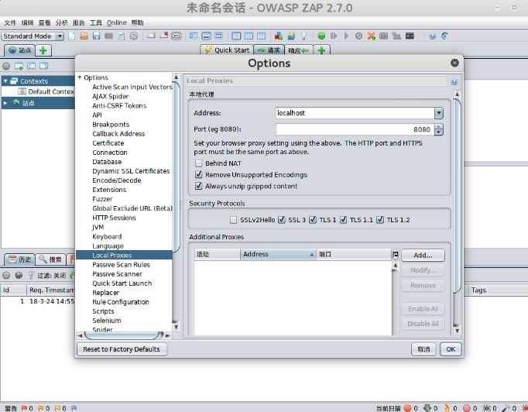Select HTTP Sessions in the options tree
This screenshot has width=528, height=412.
click(114, 218)
